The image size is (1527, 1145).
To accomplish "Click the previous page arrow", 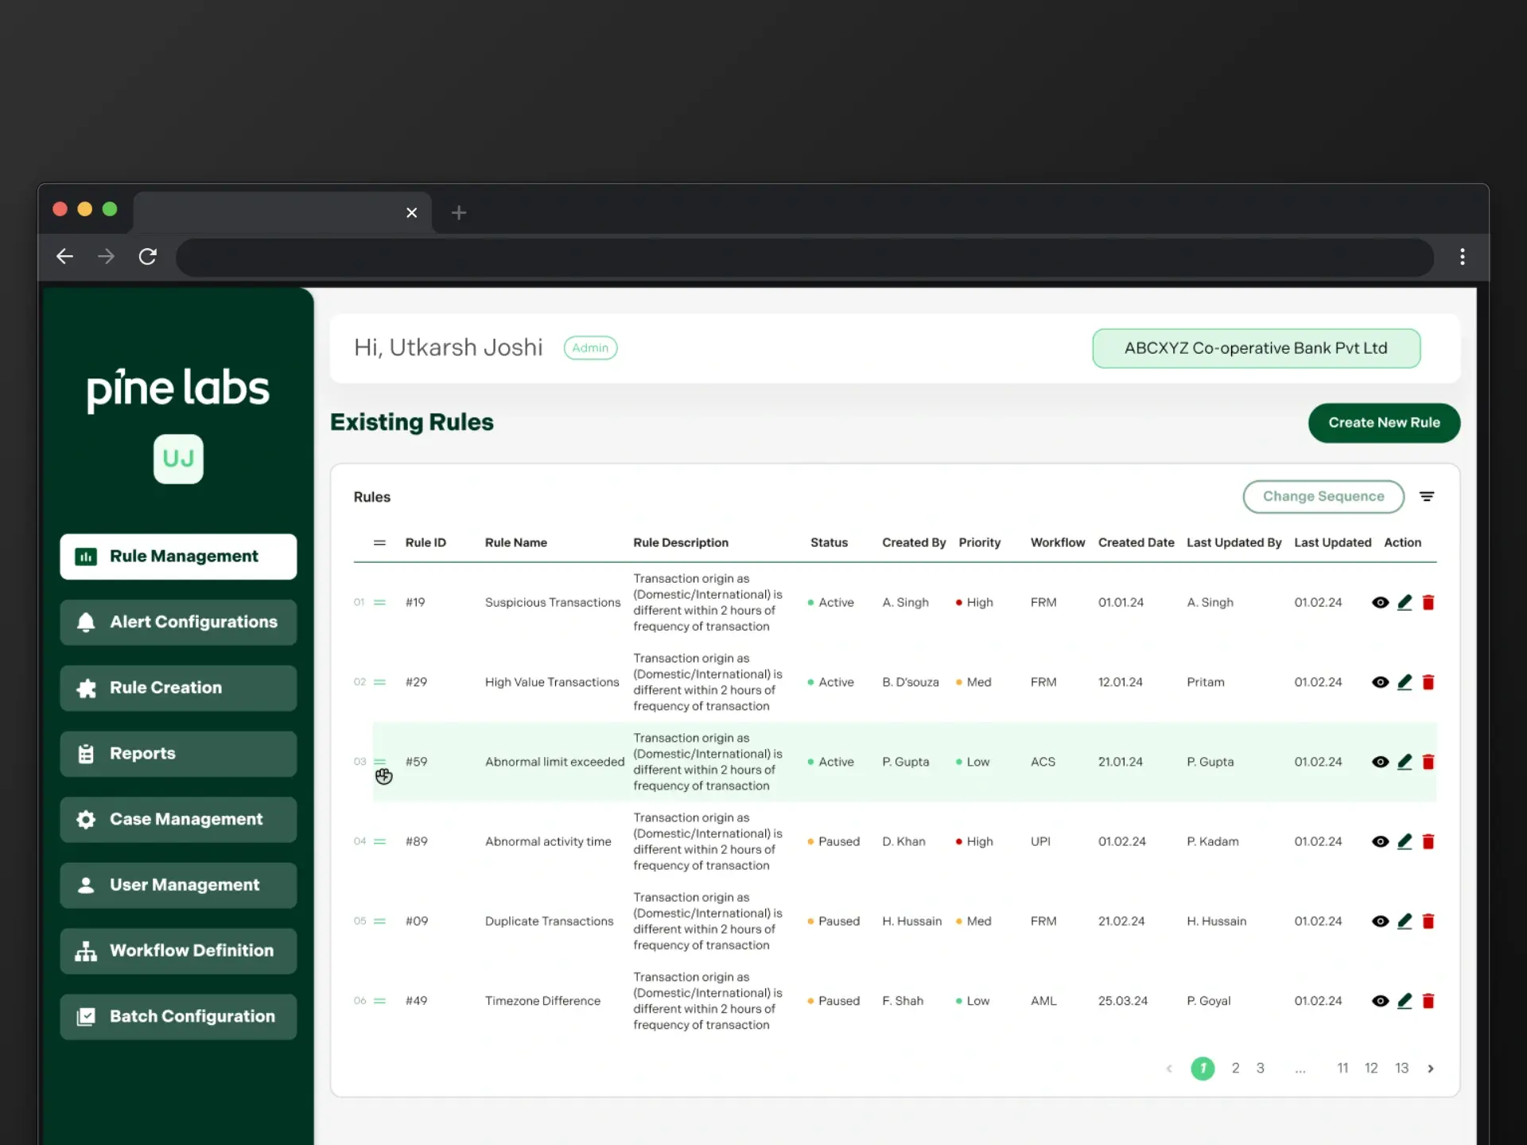I will click(x=1169, y=1069).
